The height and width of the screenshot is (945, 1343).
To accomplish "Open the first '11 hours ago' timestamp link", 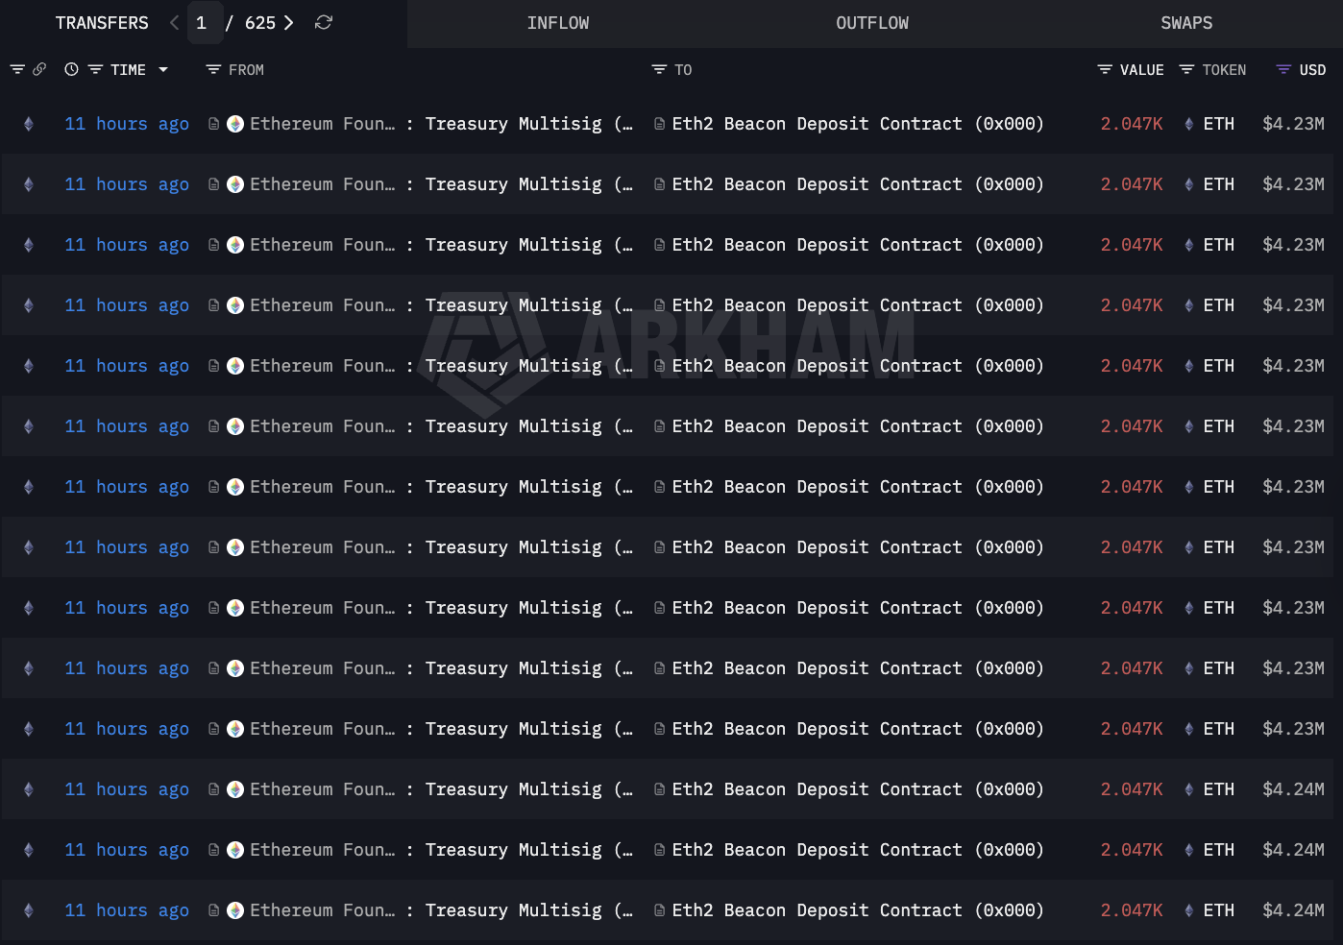I will pos(126,123).
